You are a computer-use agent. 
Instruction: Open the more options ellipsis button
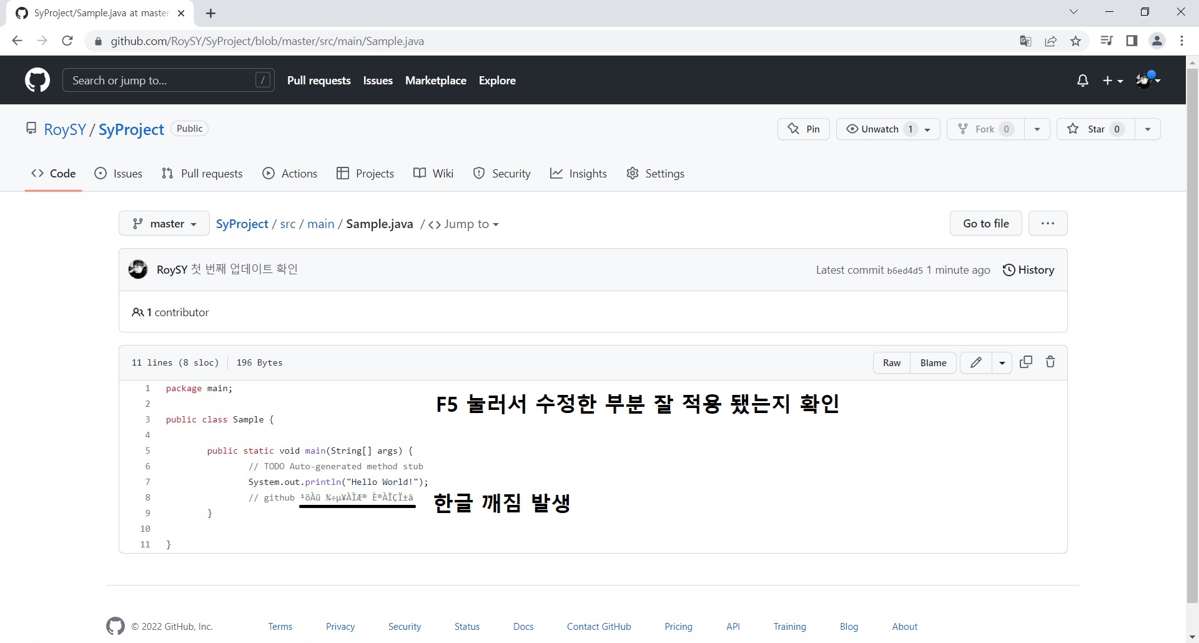pyautogui.click(x=1048, y=223)
